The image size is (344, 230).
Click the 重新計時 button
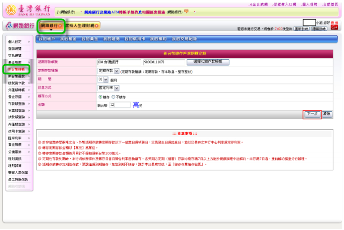pyautogui.click(x=302, y=29)
